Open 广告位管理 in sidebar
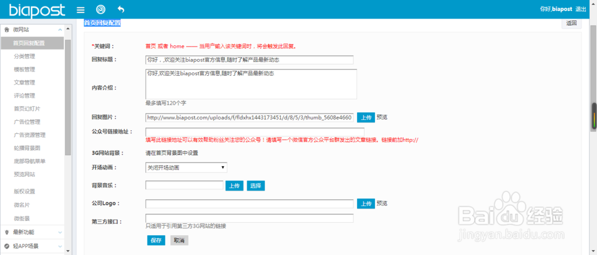The width and height of the screenshot is (597, 255). click(27, 122)
